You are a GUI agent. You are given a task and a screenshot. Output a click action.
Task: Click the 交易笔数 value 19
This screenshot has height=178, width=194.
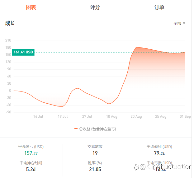click(95, 153)
